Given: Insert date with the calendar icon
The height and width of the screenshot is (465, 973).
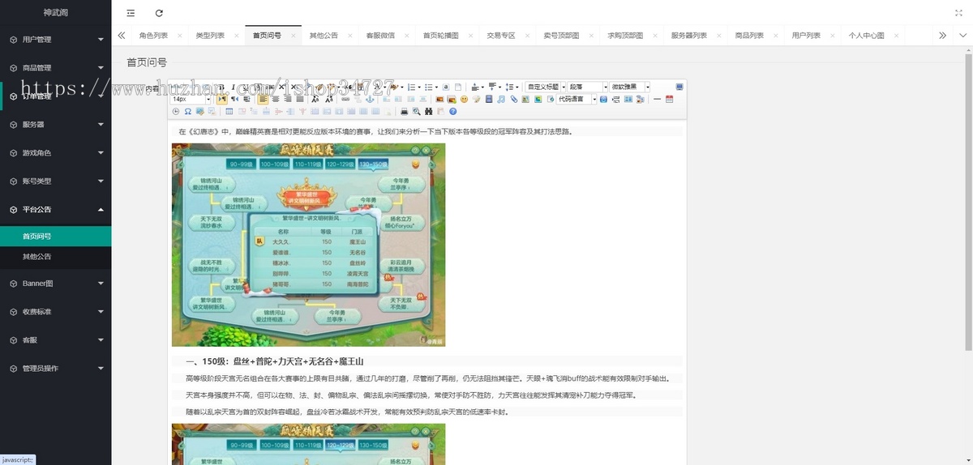Looking at the screenshot, I should coord(669,99).
